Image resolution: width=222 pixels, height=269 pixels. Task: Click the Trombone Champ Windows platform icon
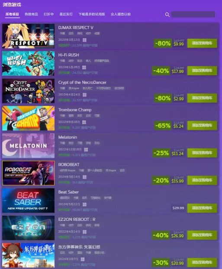click(84, 122)
